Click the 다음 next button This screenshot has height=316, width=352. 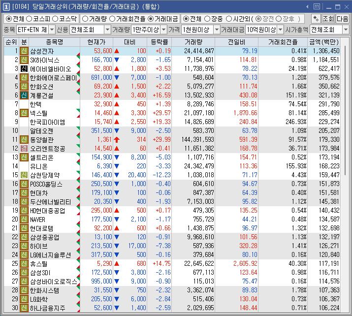tap(342, 19)
